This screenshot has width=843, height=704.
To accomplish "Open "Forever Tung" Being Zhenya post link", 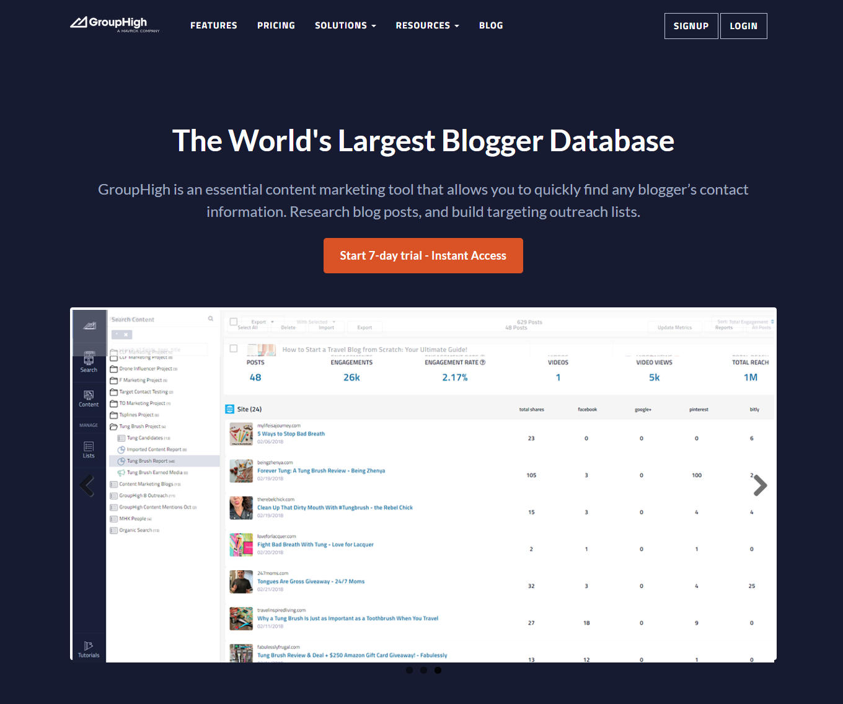I will (x=321, y=471).
